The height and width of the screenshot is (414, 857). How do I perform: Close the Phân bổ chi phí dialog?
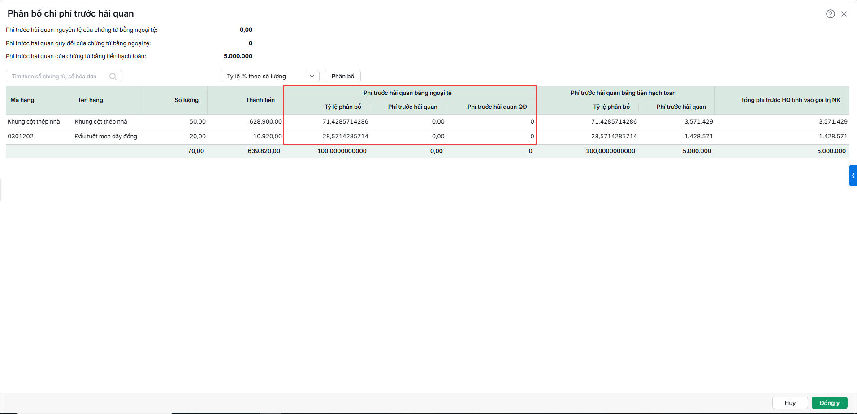[x=844, y=14]
